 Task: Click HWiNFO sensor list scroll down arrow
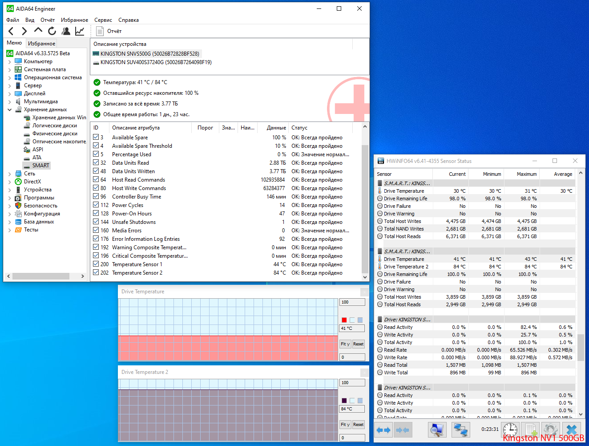pyautogui.click(x=581, y=414)
